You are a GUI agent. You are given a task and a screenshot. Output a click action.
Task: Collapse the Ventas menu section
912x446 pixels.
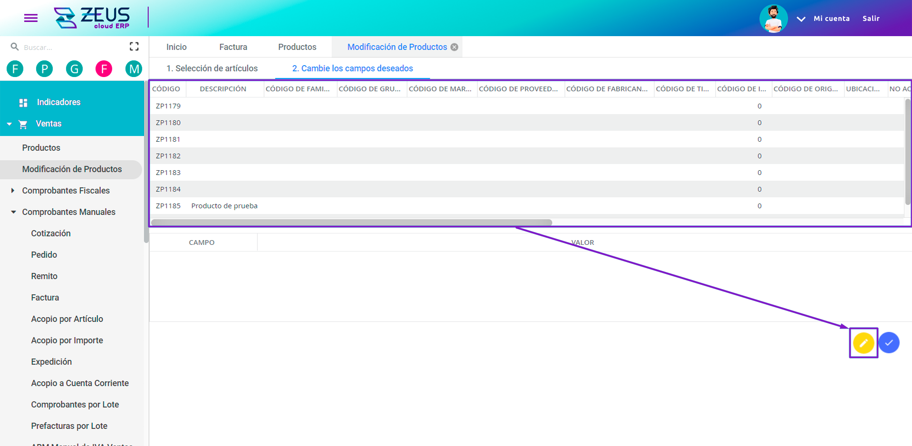10,124
